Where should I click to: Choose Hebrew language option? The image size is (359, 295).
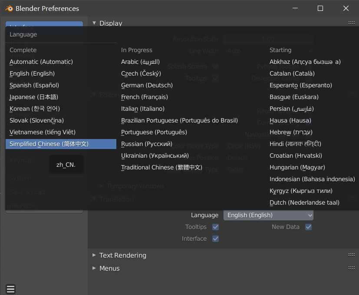pyautogui.click(x=291, y=132)
